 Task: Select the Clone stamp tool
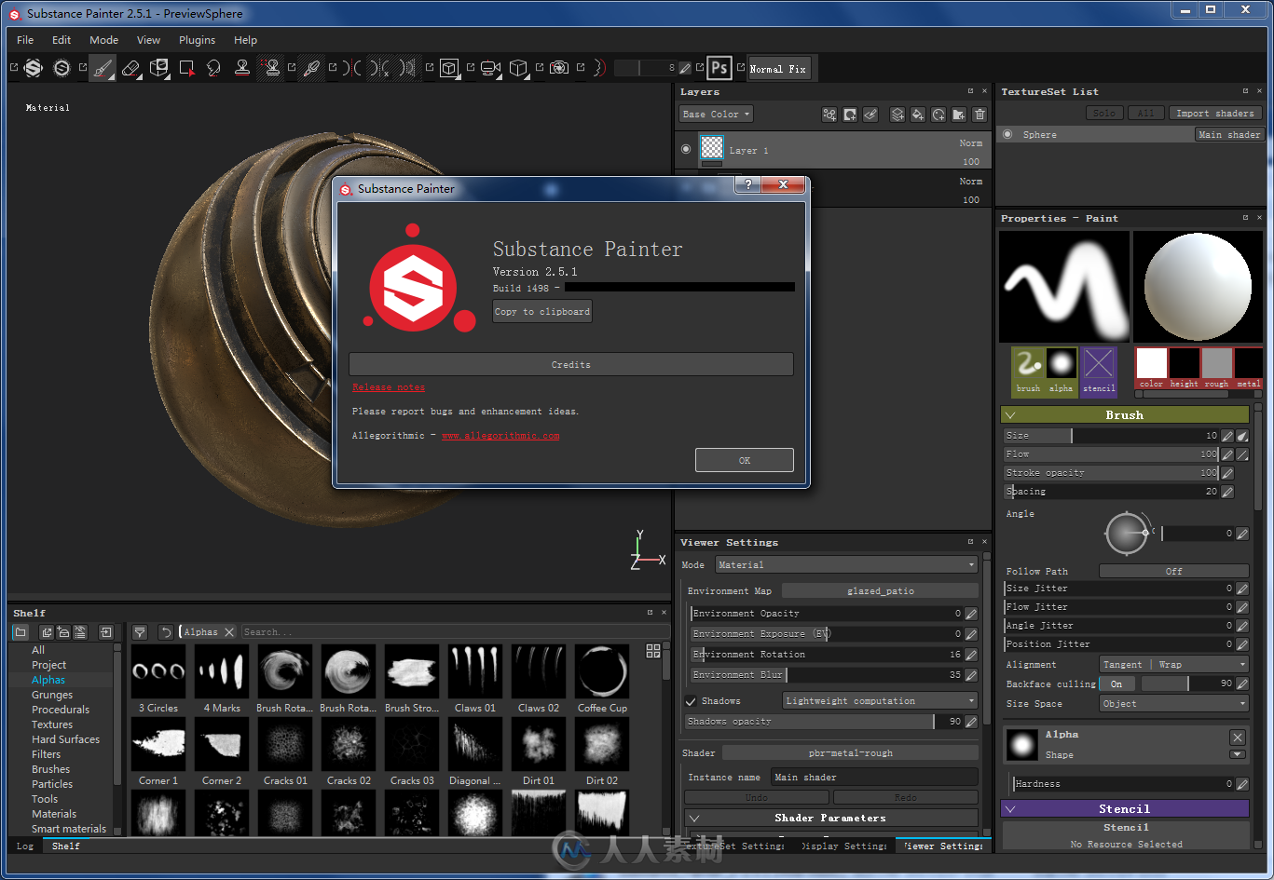point(242,68)
